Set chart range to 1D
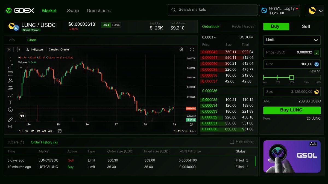328x184 pixels. 21,131
